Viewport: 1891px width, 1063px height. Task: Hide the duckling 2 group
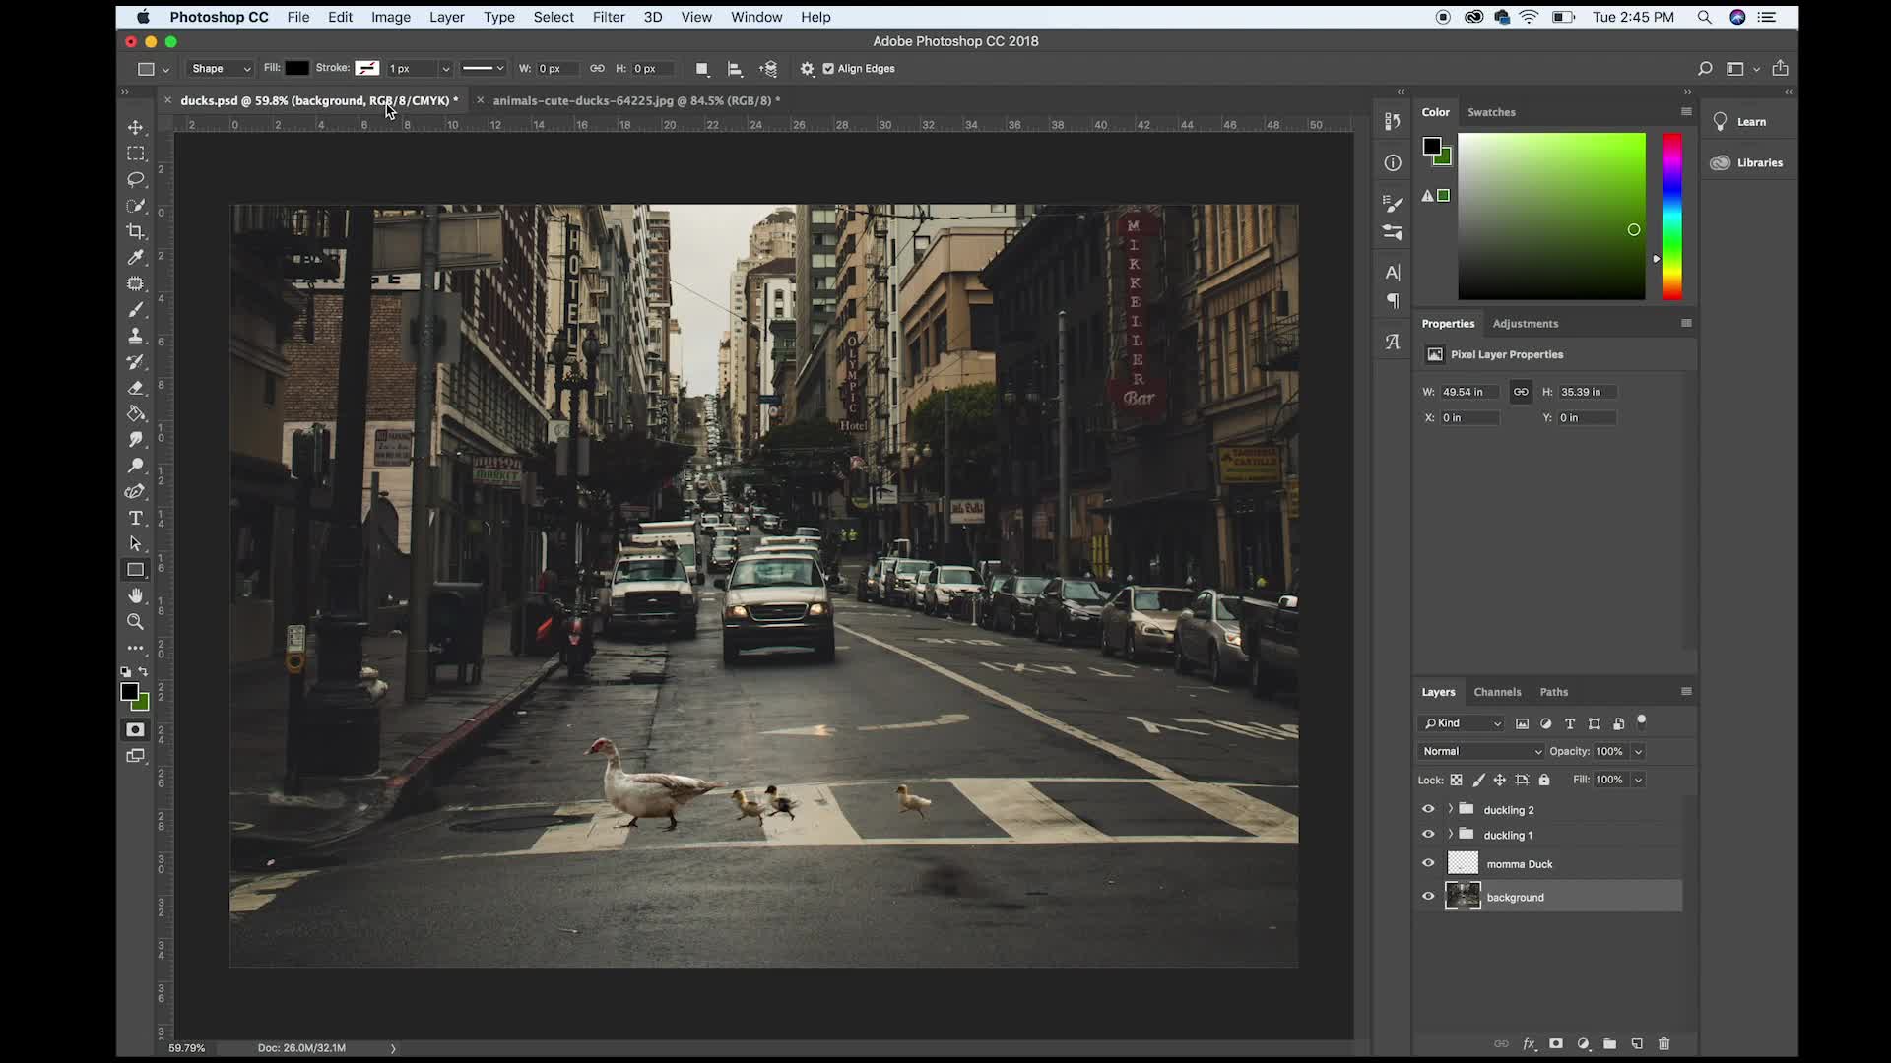point(1428,809)
